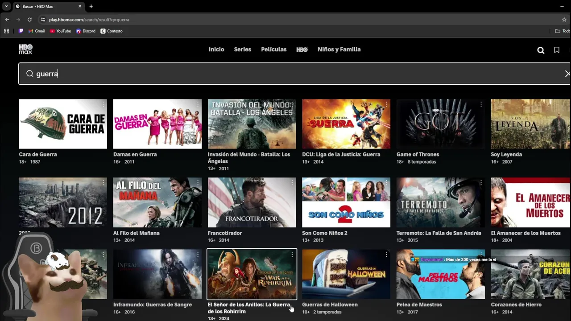Open more options on Francotirador card
This screenshot has width=571, height=321.
292,183
